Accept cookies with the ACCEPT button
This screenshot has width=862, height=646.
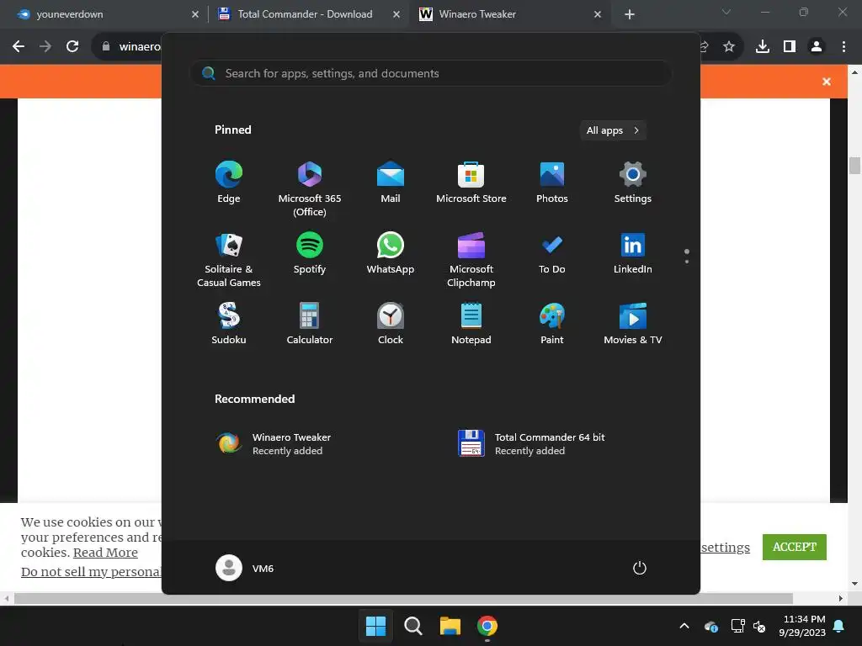point(795,547)
